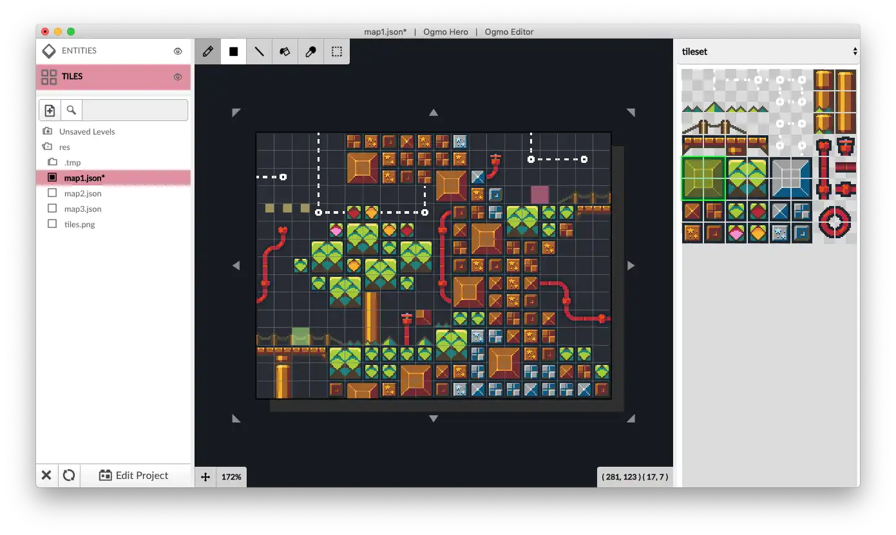Pick the small gray X tile
This screenshot has height=535, width=896.
(781, 211)
